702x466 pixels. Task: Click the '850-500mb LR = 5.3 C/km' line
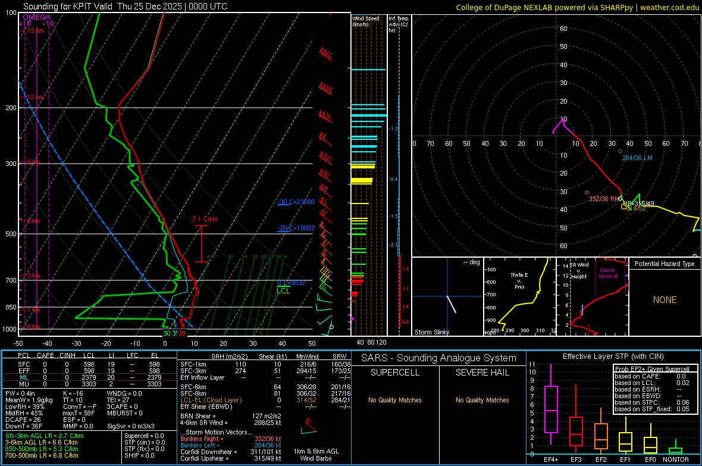click(x=42, y=449)
